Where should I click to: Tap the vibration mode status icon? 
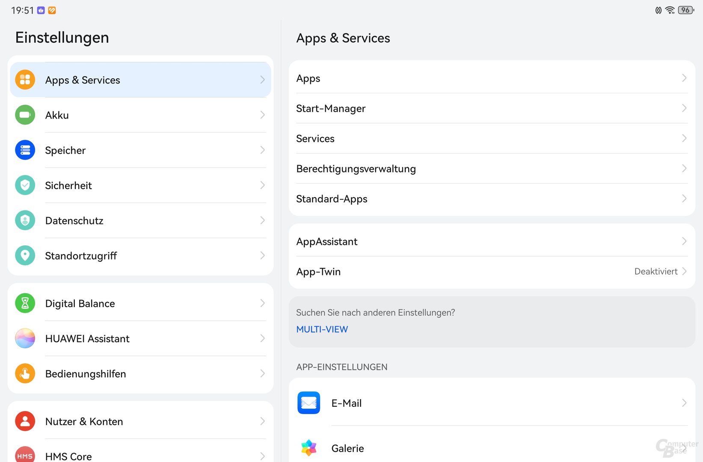(x=659, y=10)
